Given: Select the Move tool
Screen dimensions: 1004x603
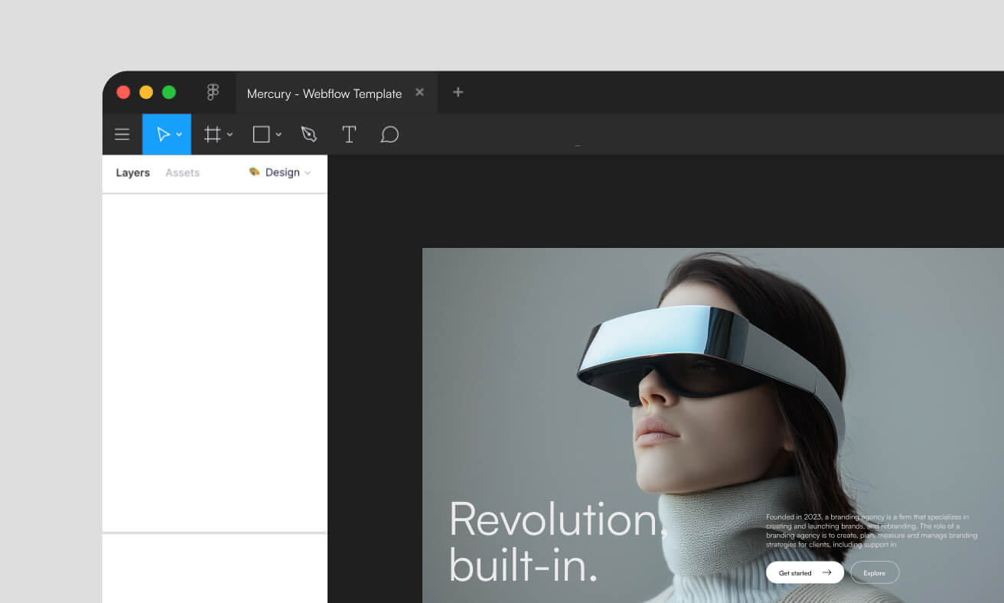Looking at the screenshot, I should 163,134.
